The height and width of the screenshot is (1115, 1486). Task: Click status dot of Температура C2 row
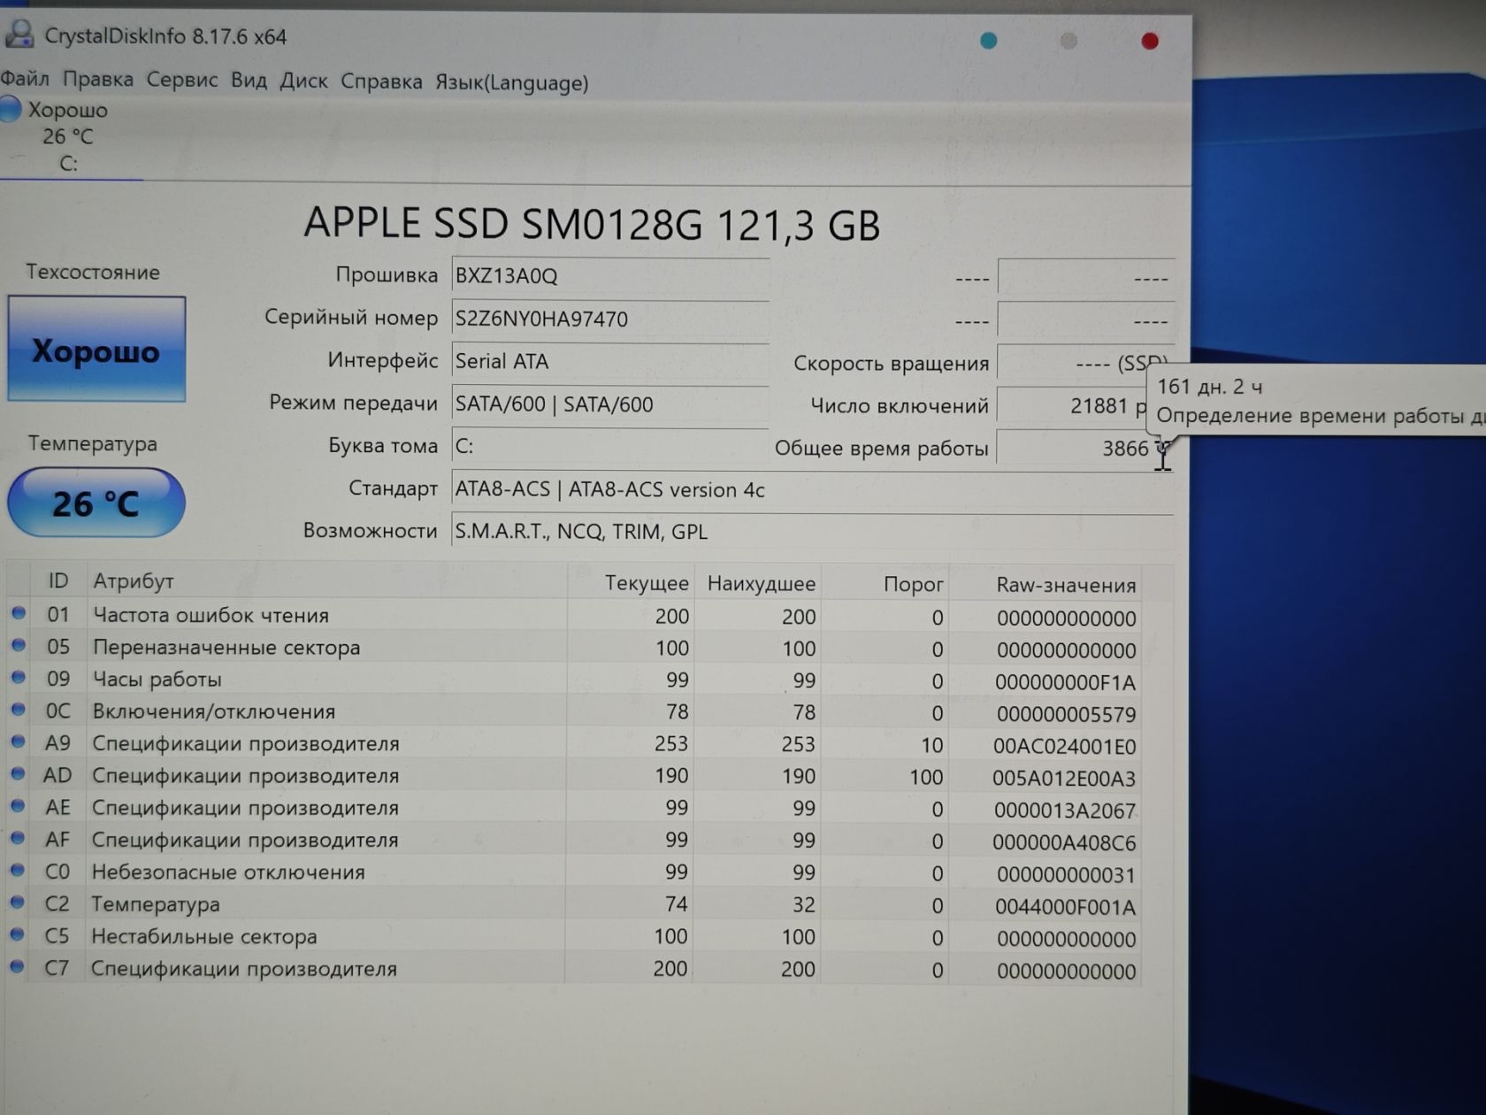[18, 902]
